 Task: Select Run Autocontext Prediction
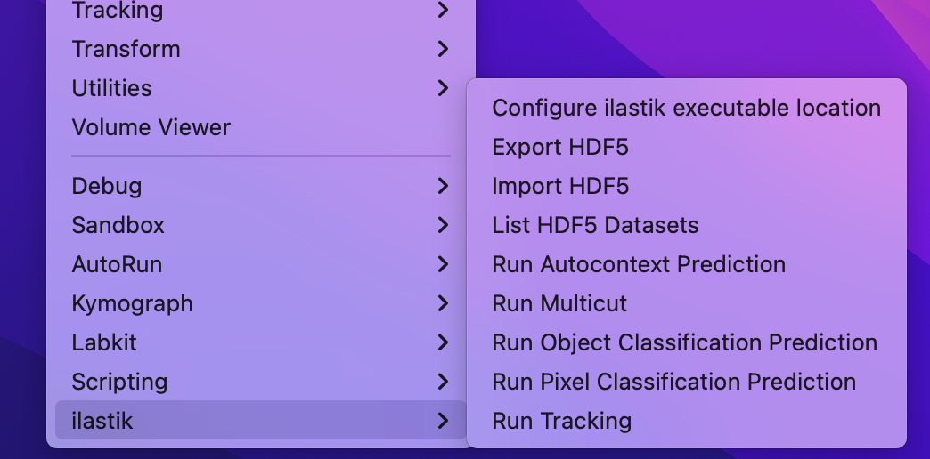pos(686,264)
